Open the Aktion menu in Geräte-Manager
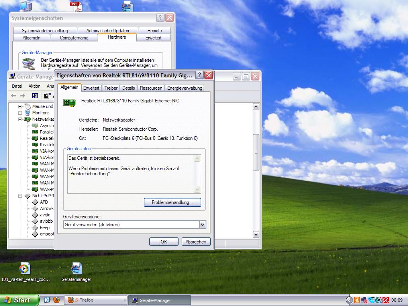 click(34, 86)
